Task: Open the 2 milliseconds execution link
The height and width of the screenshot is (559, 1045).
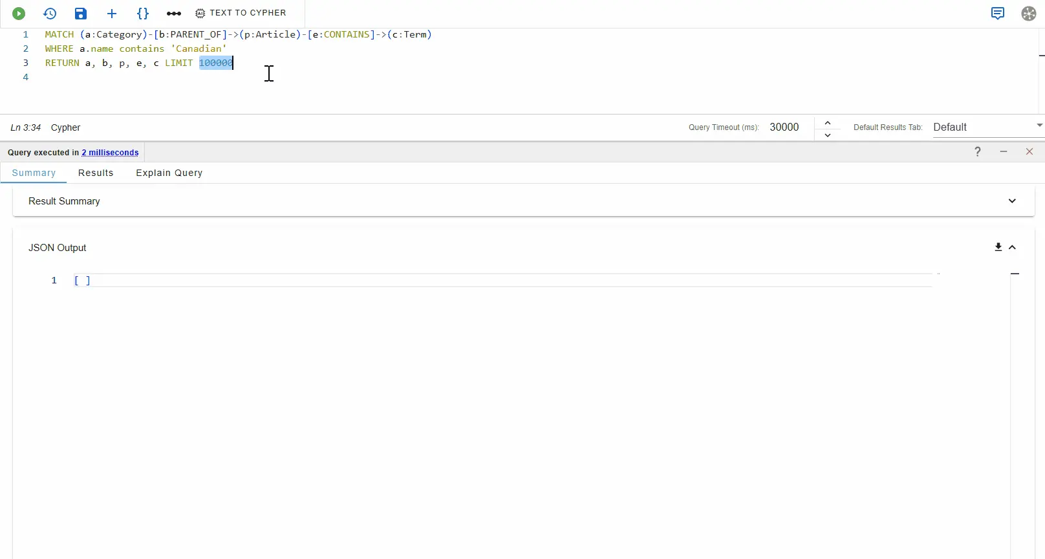Action: [110, 153]
